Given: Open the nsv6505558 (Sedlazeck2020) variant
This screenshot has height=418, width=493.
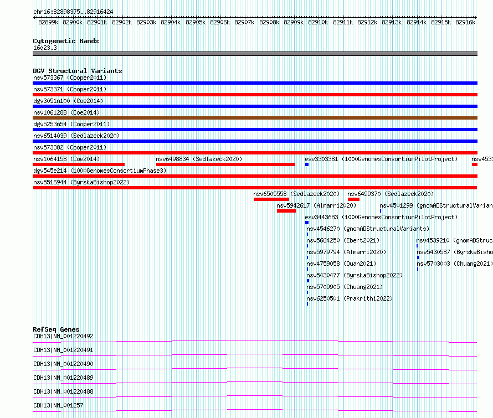Looking at the screenshot, I should 296,194.
